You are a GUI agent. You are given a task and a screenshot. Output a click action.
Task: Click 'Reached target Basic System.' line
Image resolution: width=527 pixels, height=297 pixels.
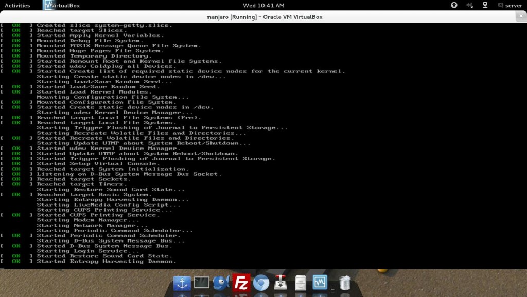pyautogui.click(x=94, y=195)
